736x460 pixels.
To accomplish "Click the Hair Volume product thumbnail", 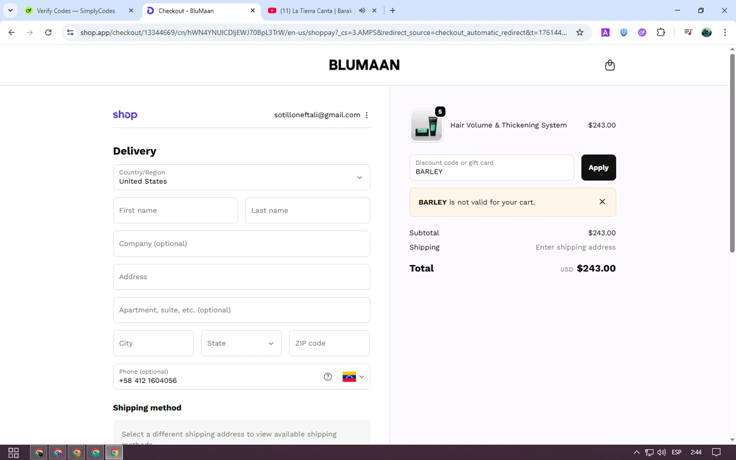I will click(426, 126).
